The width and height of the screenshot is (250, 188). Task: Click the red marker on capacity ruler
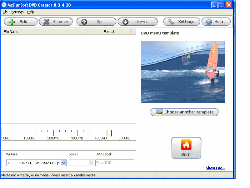112,133
